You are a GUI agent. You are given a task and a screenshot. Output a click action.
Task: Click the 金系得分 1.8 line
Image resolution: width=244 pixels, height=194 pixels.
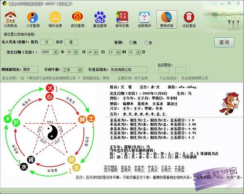click(x=152, y=120)
